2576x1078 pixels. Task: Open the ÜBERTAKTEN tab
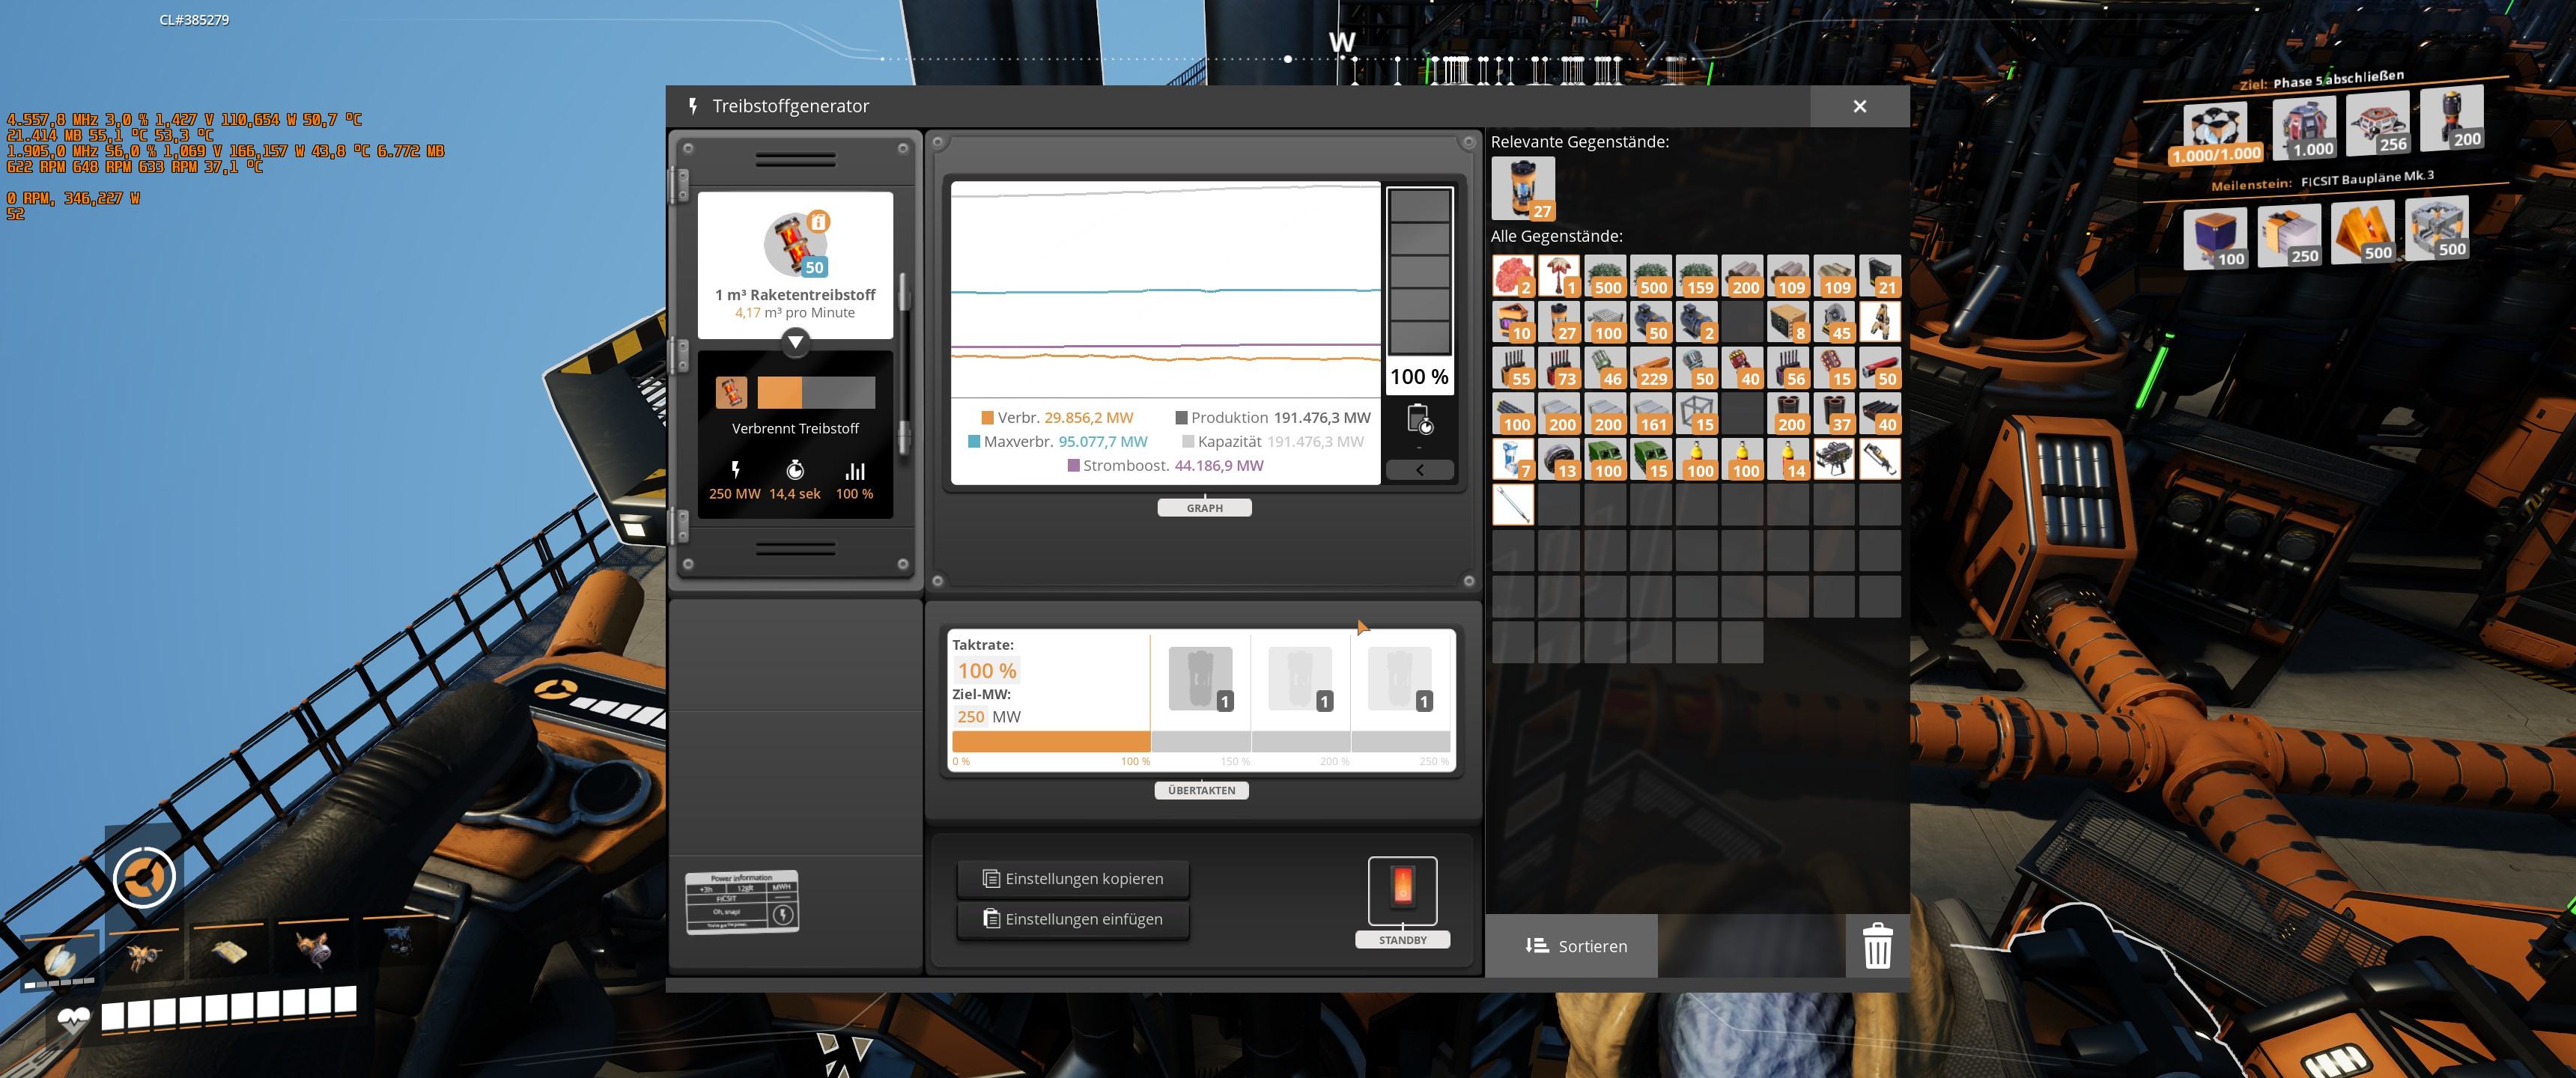tap(1201, 790)
